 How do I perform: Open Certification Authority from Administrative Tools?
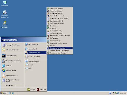pos(60,9)
